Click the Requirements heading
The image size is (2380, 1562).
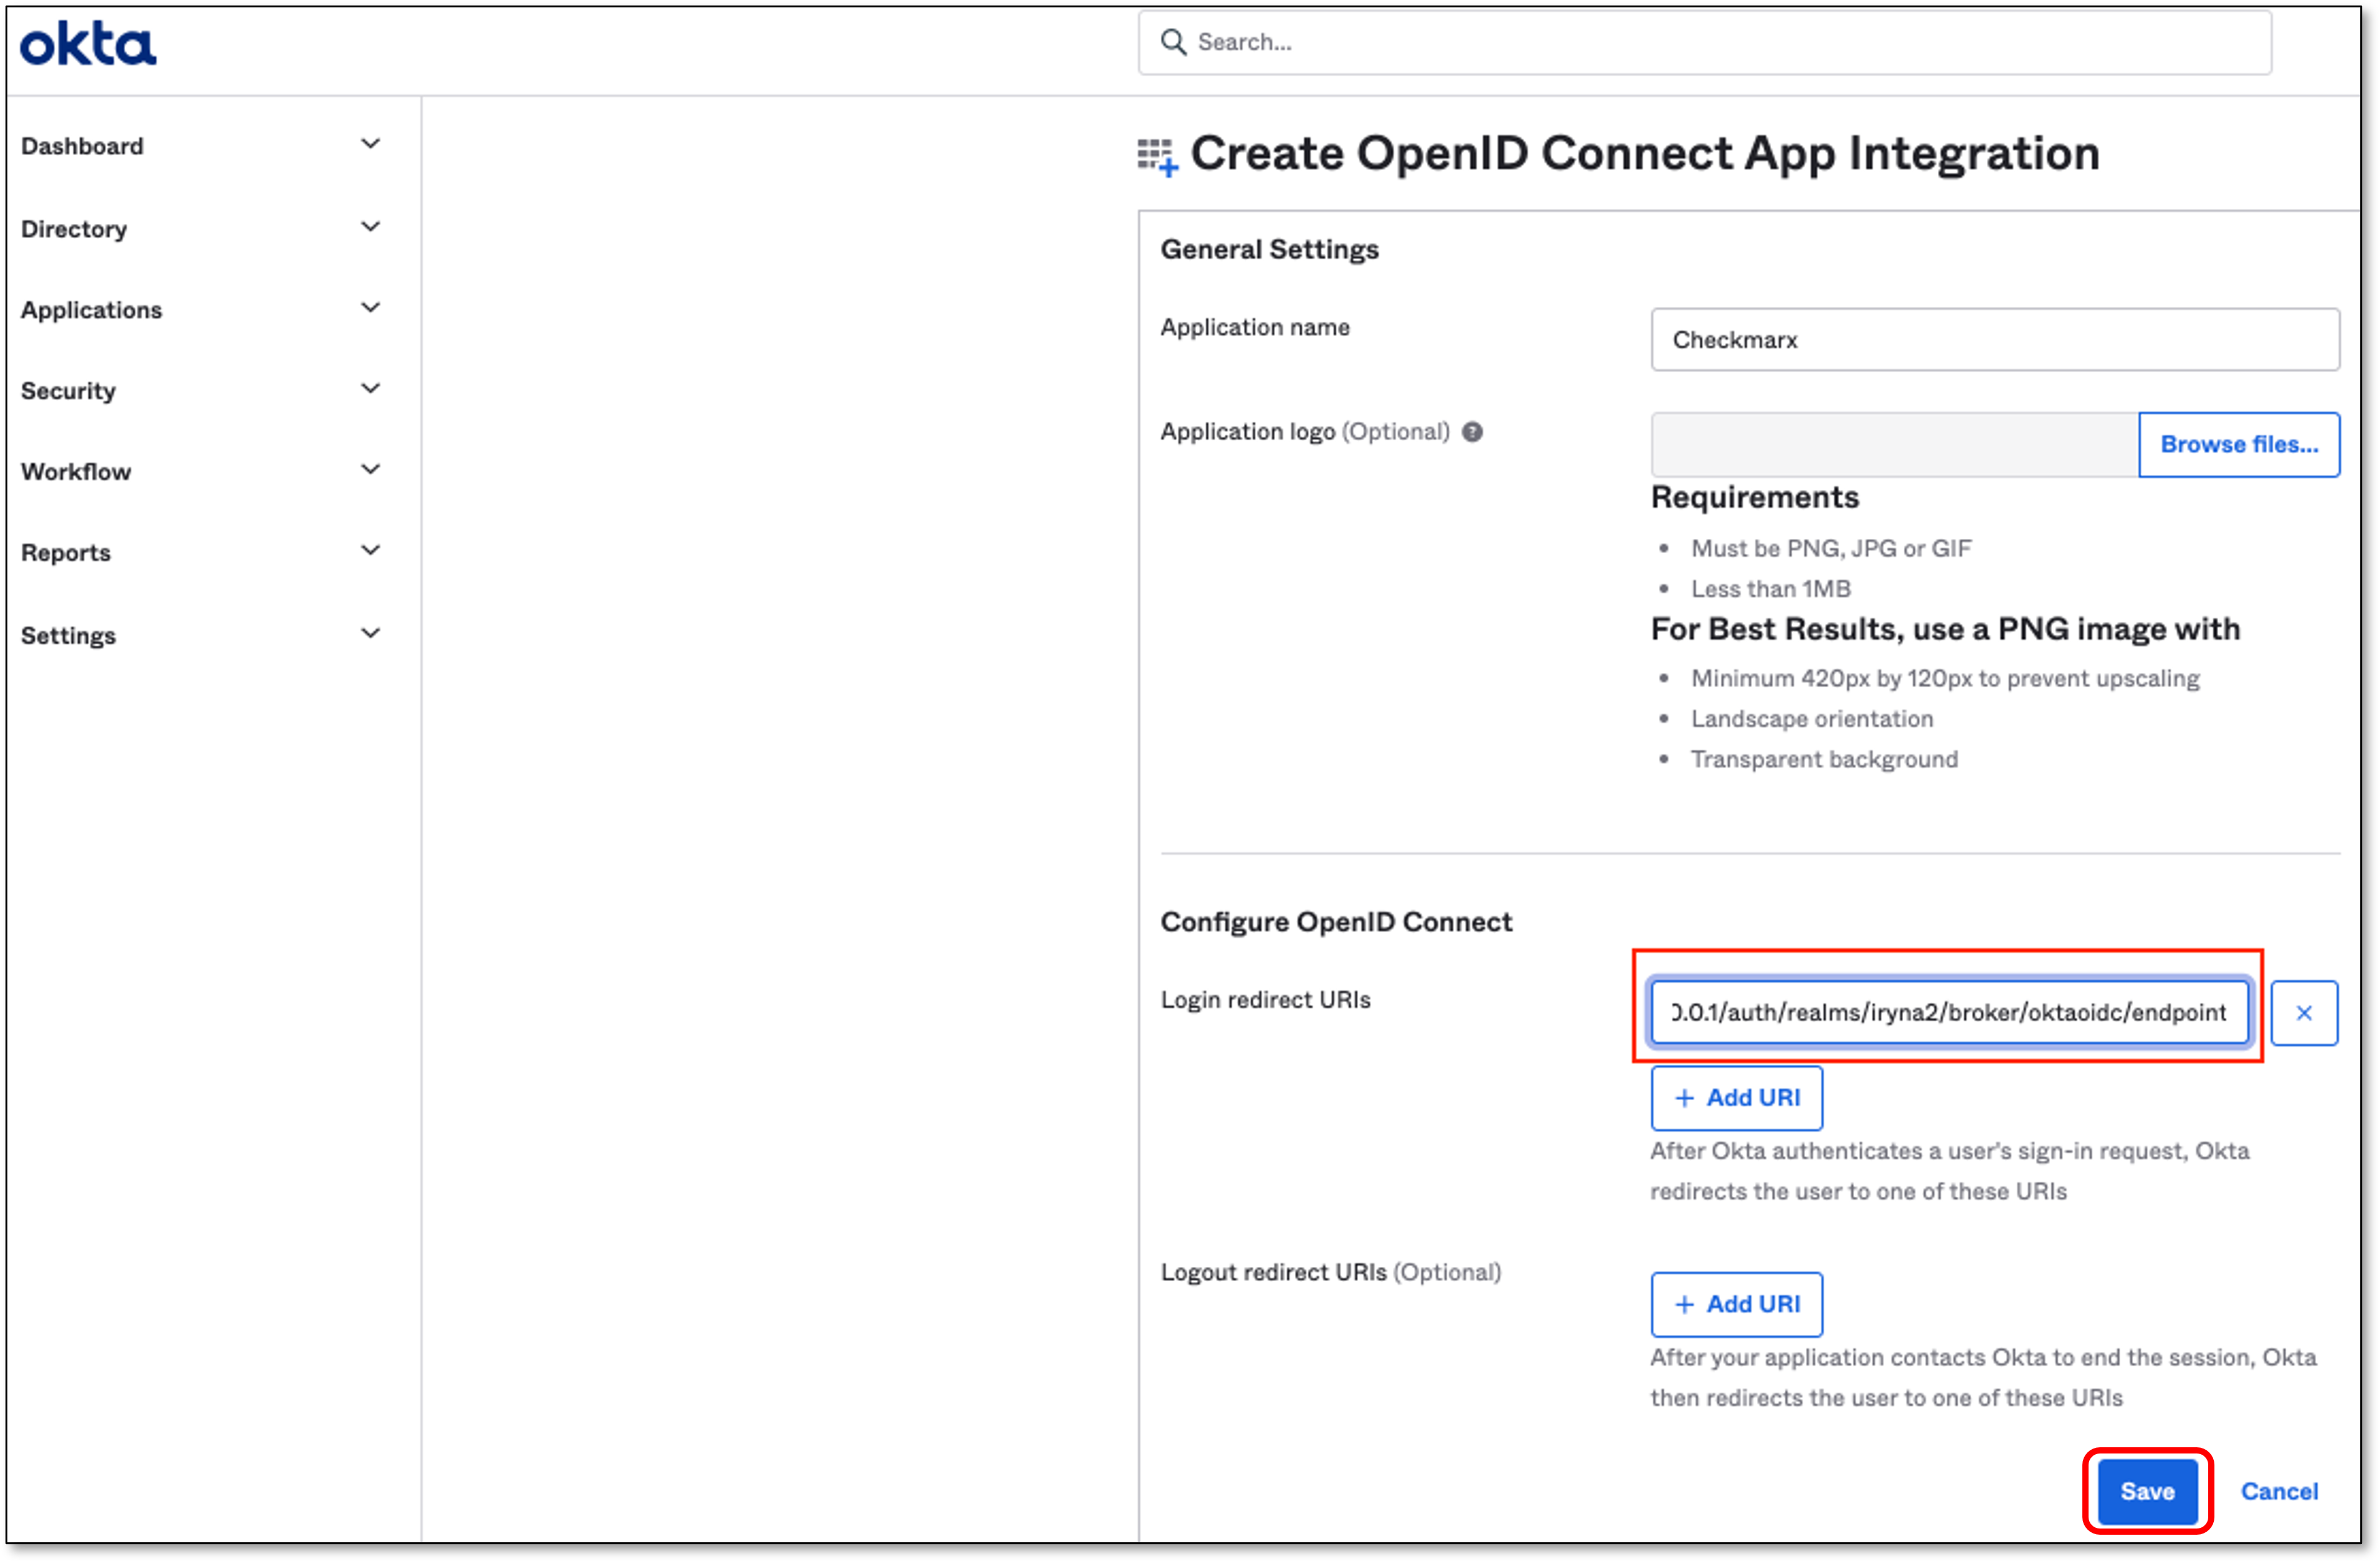[1755, 498]
